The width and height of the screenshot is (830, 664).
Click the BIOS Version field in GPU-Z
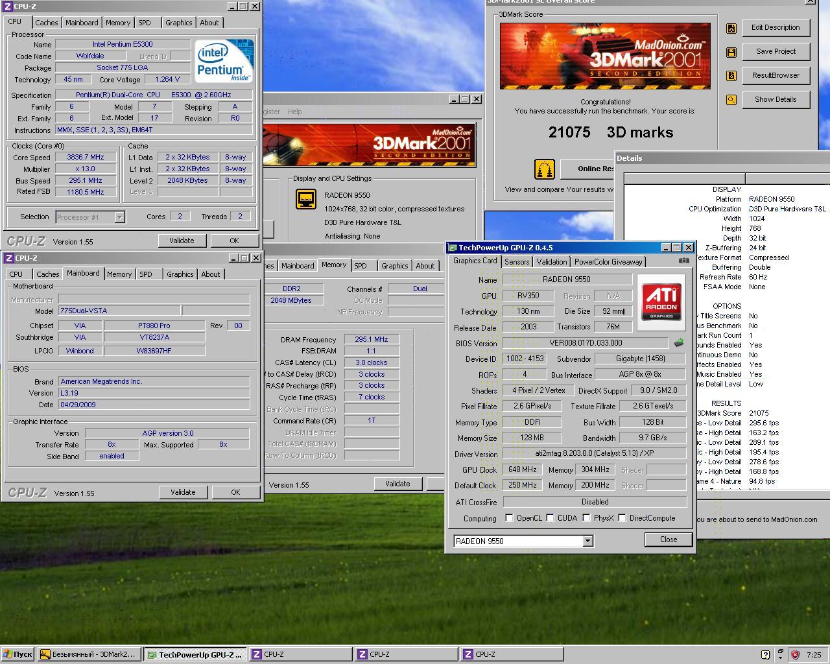[x=586, y=343]
